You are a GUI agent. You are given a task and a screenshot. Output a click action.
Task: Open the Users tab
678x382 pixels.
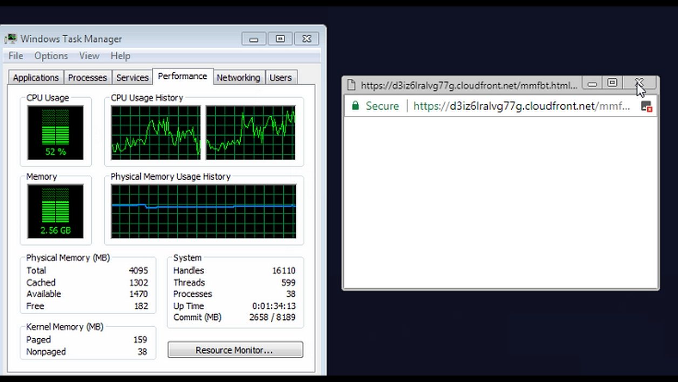coord(281,78)
